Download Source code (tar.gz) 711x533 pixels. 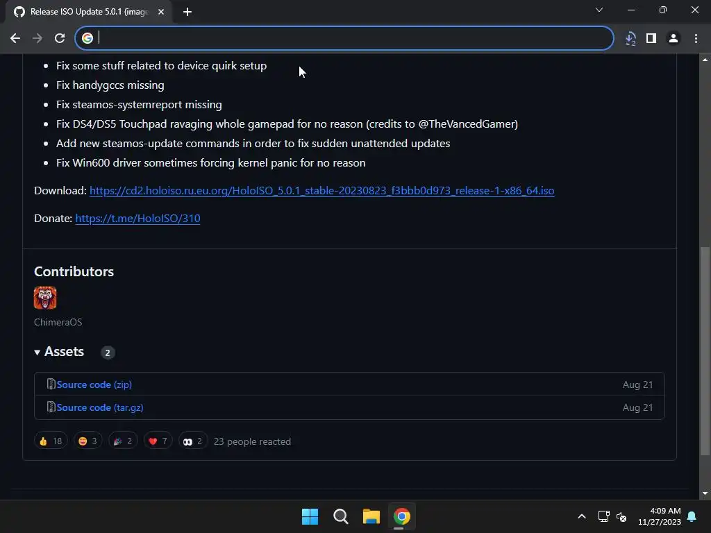click(x=100, y=407)
